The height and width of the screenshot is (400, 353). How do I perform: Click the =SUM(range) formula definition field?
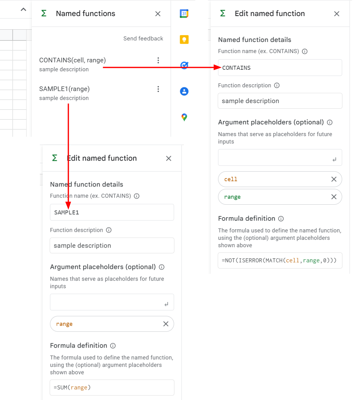(x=112, y=387)
